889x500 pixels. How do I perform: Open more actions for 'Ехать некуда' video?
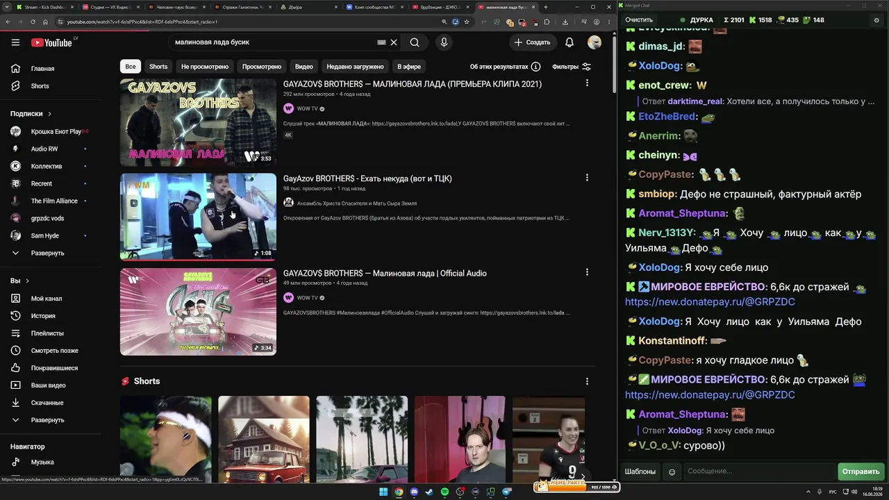tap(587, 178)
